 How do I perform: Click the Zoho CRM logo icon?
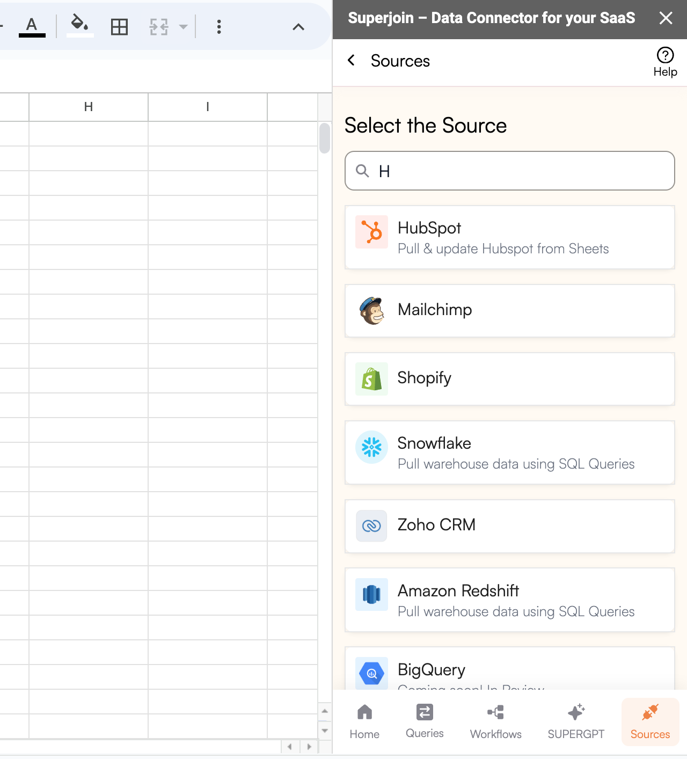coord(371,526)
